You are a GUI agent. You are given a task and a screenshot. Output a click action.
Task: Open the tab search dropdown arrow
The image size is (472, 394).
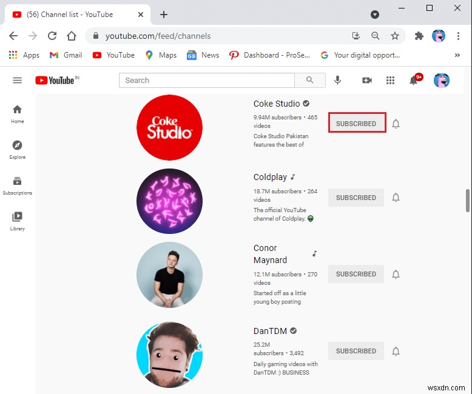(375, 15)
